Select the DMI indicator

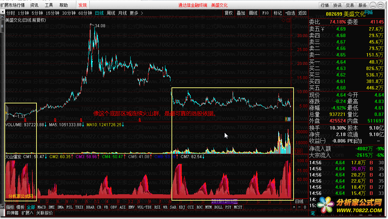(x=52, y=207)
